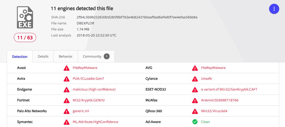Image resolution: width=285 pixels, height=127 pixels.
Task: Open the Community tab
Action: point(96,56)
